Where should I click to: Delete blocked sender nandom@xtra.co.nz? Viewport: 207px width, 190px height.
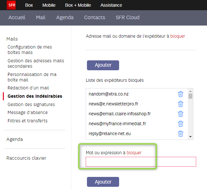coord(181,94)
